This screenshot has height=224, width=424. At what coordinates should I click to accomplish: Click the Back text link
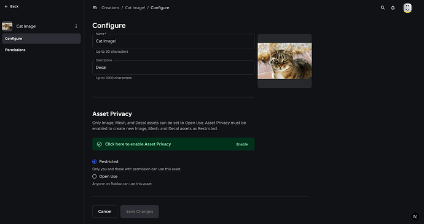[14, 7]
